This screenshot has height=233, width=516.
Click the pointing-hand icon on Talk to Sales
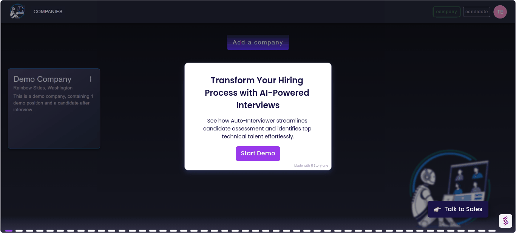click(x=437, y=209)
